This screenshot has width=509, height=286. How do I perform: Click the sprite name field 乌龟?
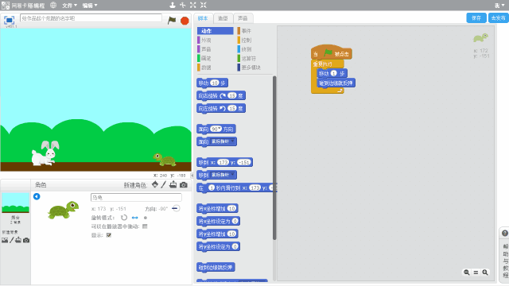tap(136, 197)
